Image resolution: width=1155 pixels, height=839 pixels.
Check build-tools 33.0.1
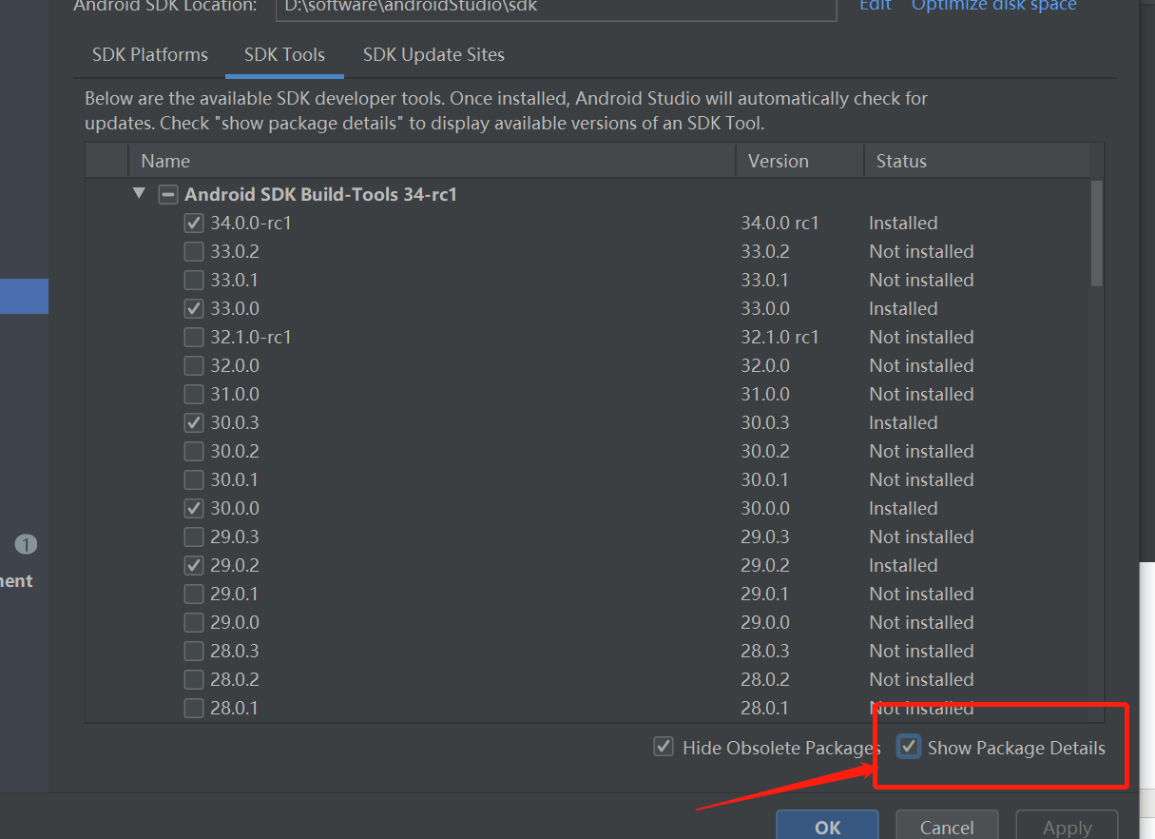(194, 280)
